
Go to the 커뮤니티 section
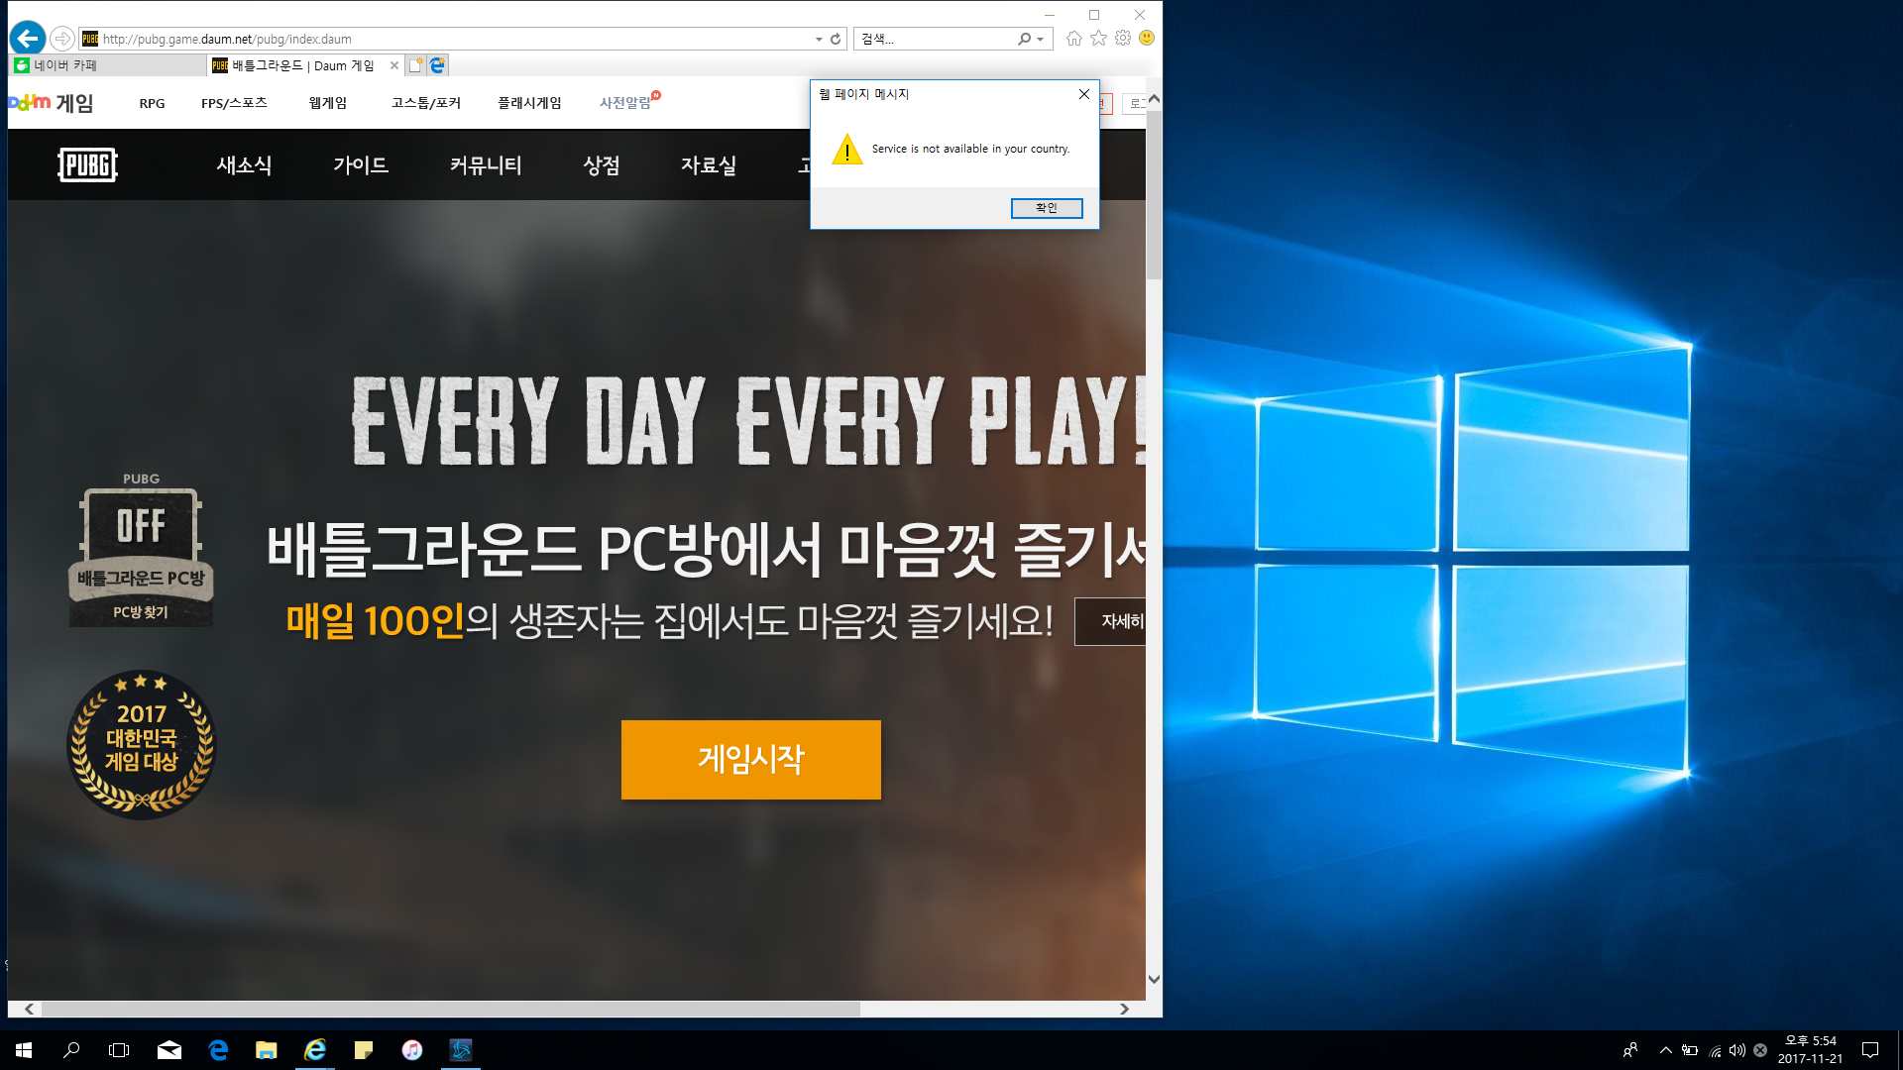click(486, 165)
